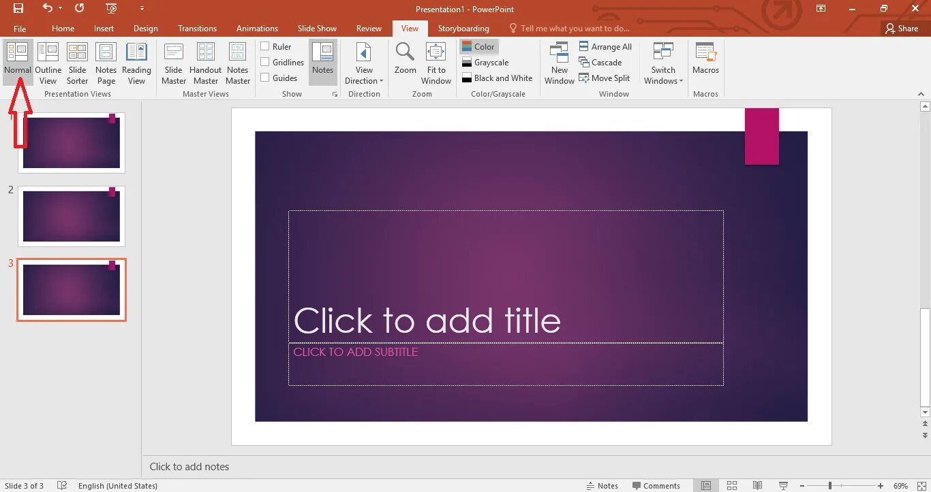This screenshot has width=931, height=492.
Task: Select slide 3 thumbnail
Action: [72, 290]
